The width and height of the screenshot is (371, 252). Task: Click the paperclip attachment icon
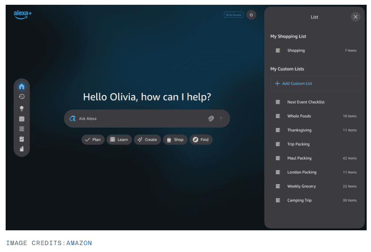(211, 118)
